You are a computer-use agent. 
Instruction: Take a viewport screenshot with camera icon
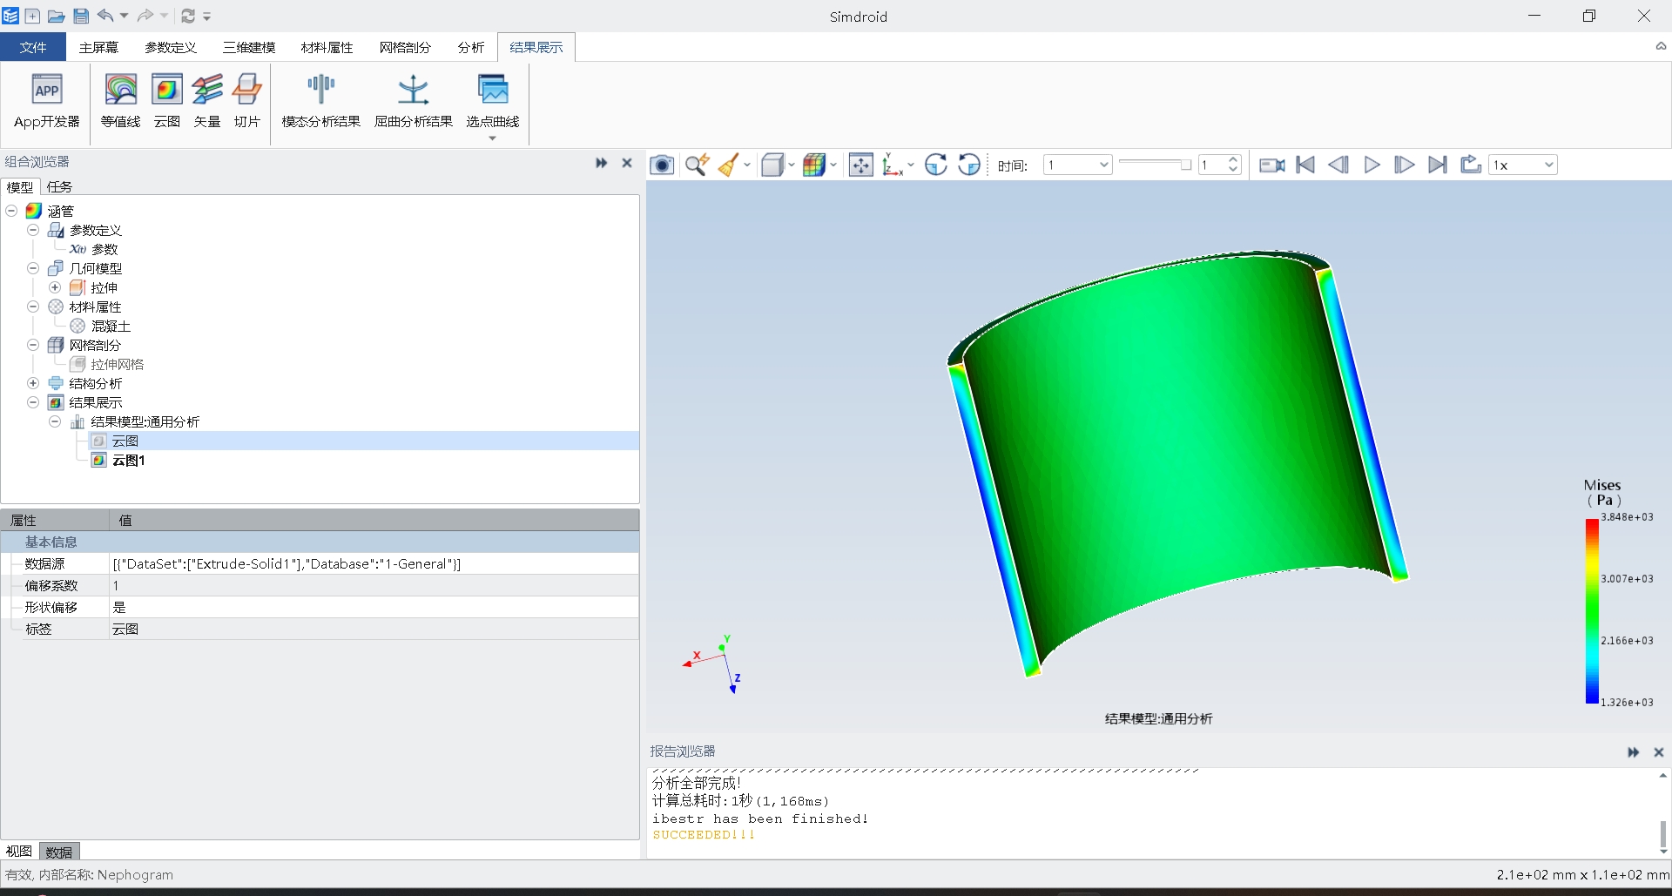(x=662, y=165)
